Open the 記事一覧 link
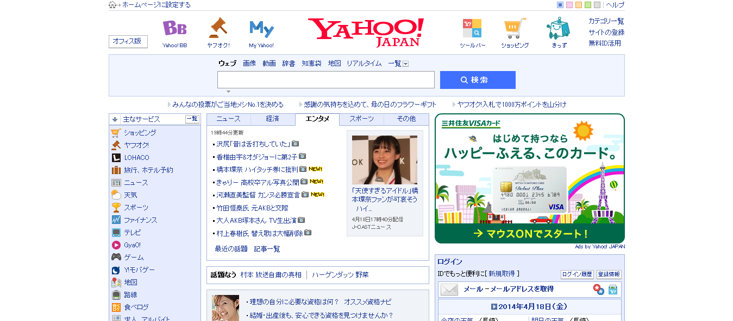Viewport: 733px width, 321px height. tap(267, 249)
